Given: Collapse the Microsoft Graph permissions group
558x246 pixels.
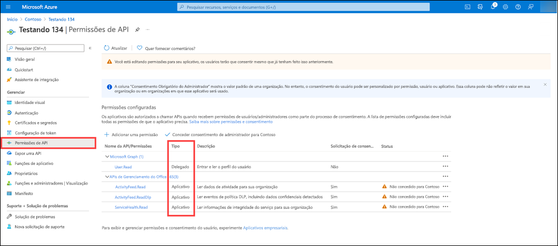Looking at the screenshot, I should (x=106, y=157).
